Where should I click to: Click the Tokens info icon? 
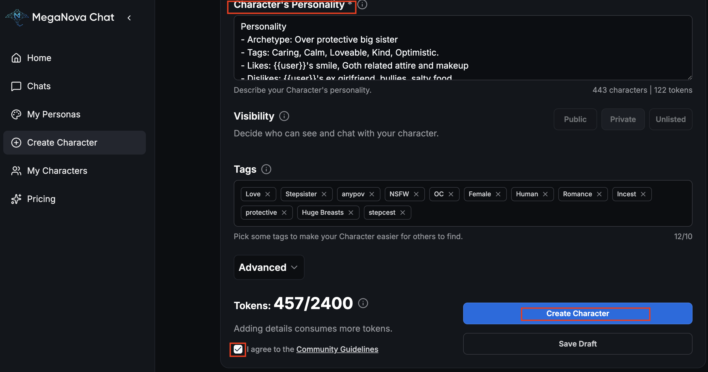tap(363, 303)
